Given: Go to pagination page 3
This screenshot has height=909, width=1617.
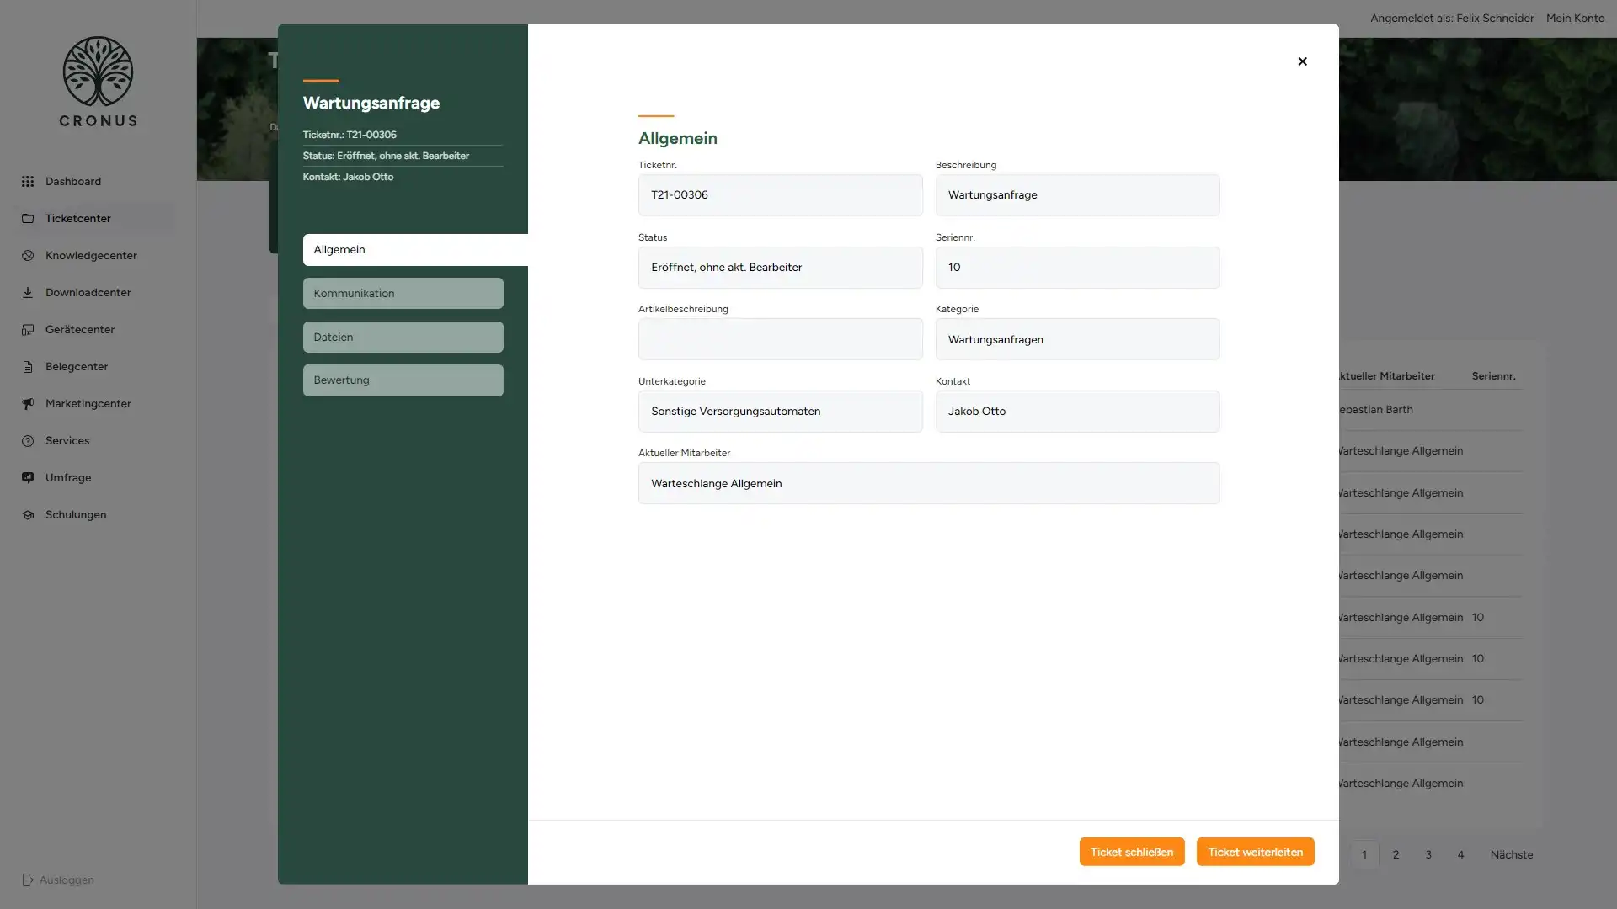Looking at the screenshot, I should 1428,855.
